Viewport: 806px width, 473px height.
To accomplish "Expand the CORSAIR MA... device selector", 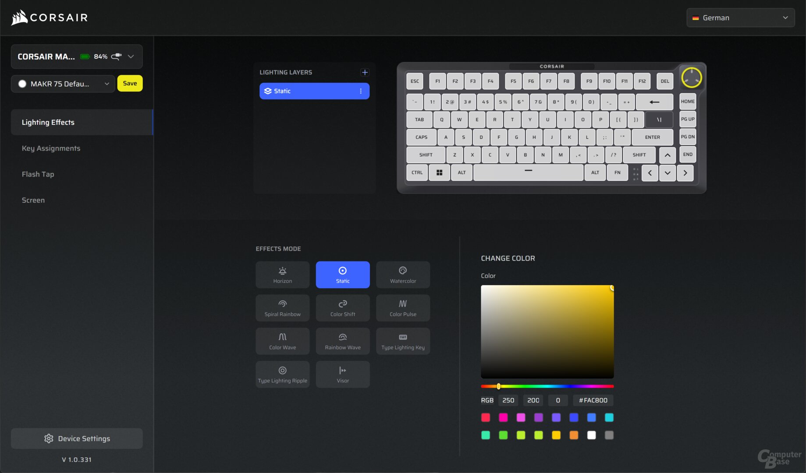I will click(77, 56).
